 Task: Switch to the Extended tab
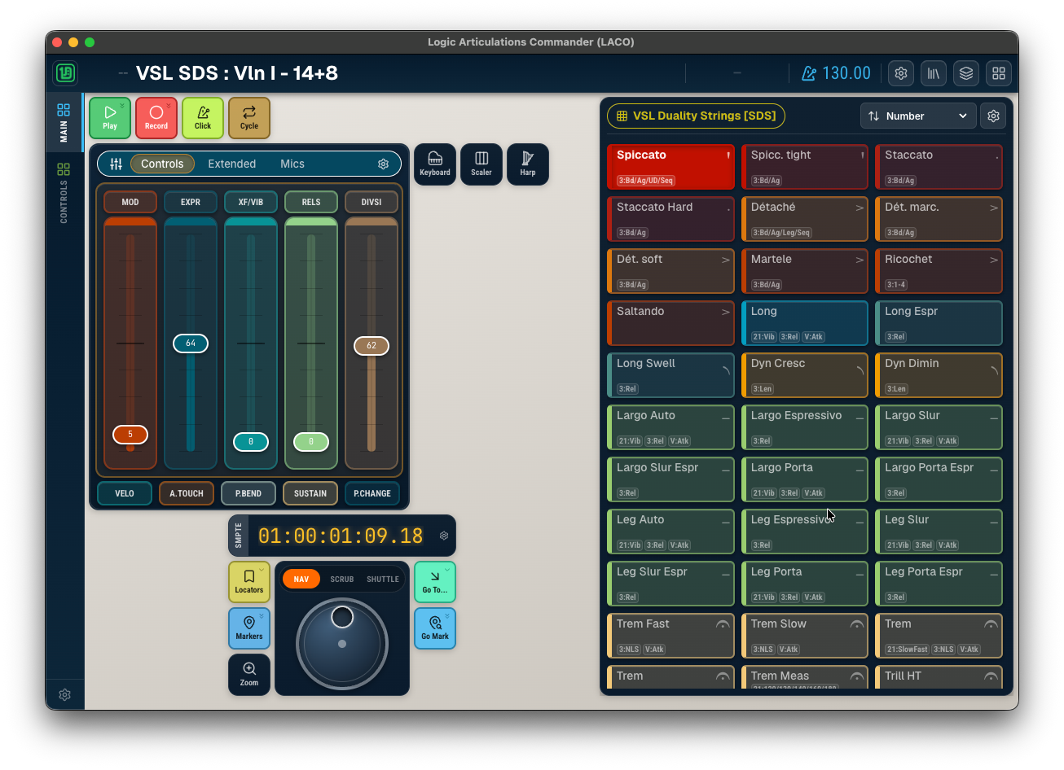tap(231, 164)
